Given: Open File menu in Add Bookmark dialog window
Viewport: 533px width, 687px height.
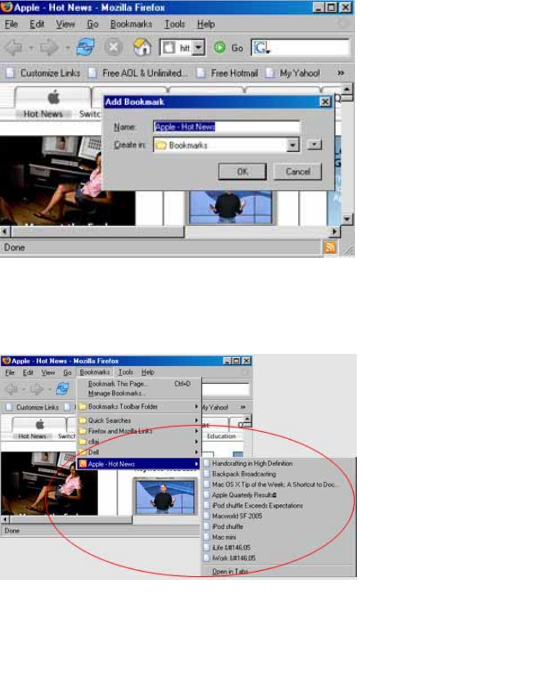Looking at the screenshot, I should click(x=11, y=24).
